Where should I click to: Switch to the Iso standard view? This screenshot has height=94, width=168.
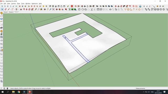pyautogui.click(x=50, y=6)
